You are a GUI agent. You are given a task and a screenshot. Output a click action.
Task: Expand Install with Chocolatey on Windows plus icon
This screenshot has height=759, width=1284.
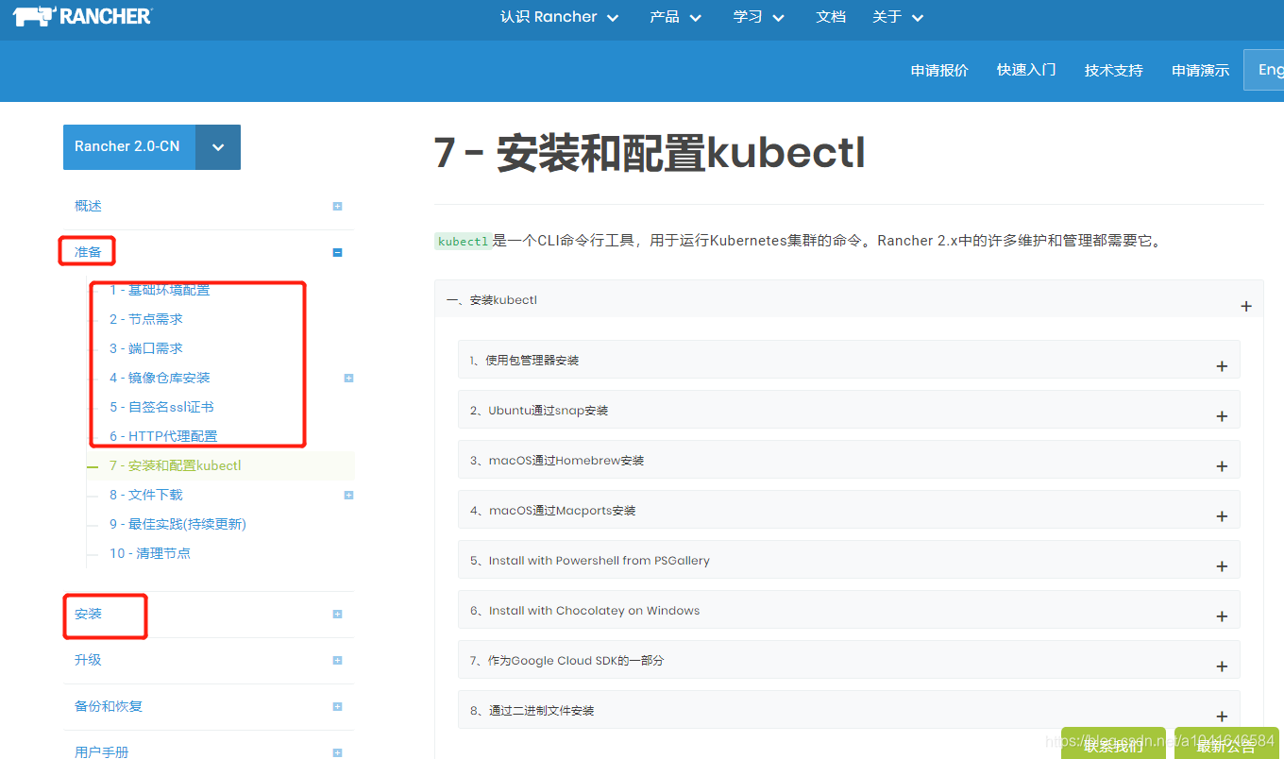click(x=1222, y=616)
